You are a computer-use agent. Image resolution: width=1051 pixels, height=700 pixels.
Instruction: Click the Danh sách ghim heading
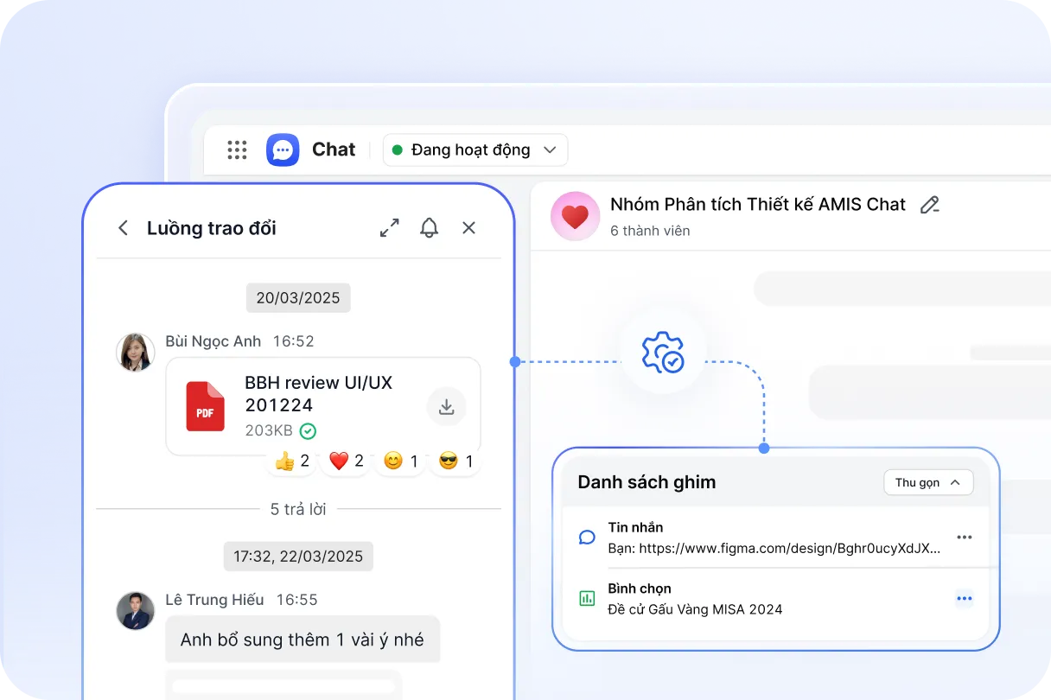click(x=647, y=482)
